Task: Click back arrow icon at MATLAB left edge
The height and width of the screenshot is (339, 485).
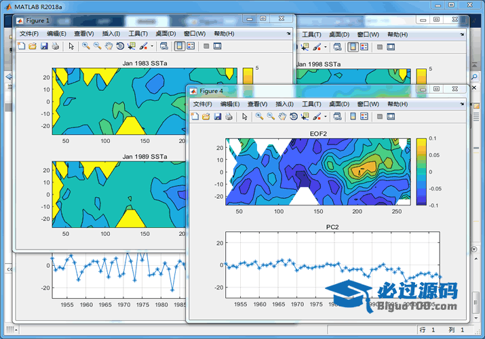Action: tap(9, 77)
